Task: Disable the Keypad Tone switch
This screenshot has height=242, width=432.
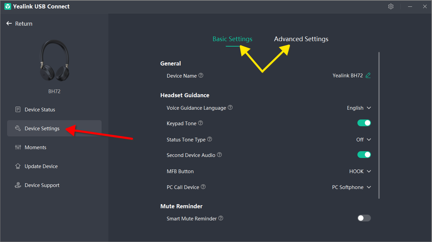Action: [364, 123]
